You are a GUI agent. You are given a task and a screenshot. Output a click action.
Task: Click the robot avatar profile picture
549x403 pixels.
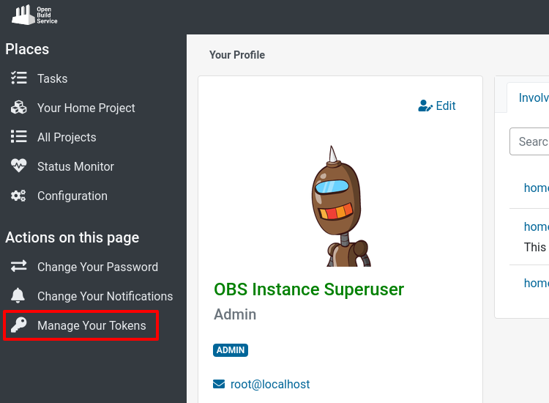[x=338, y=207]
